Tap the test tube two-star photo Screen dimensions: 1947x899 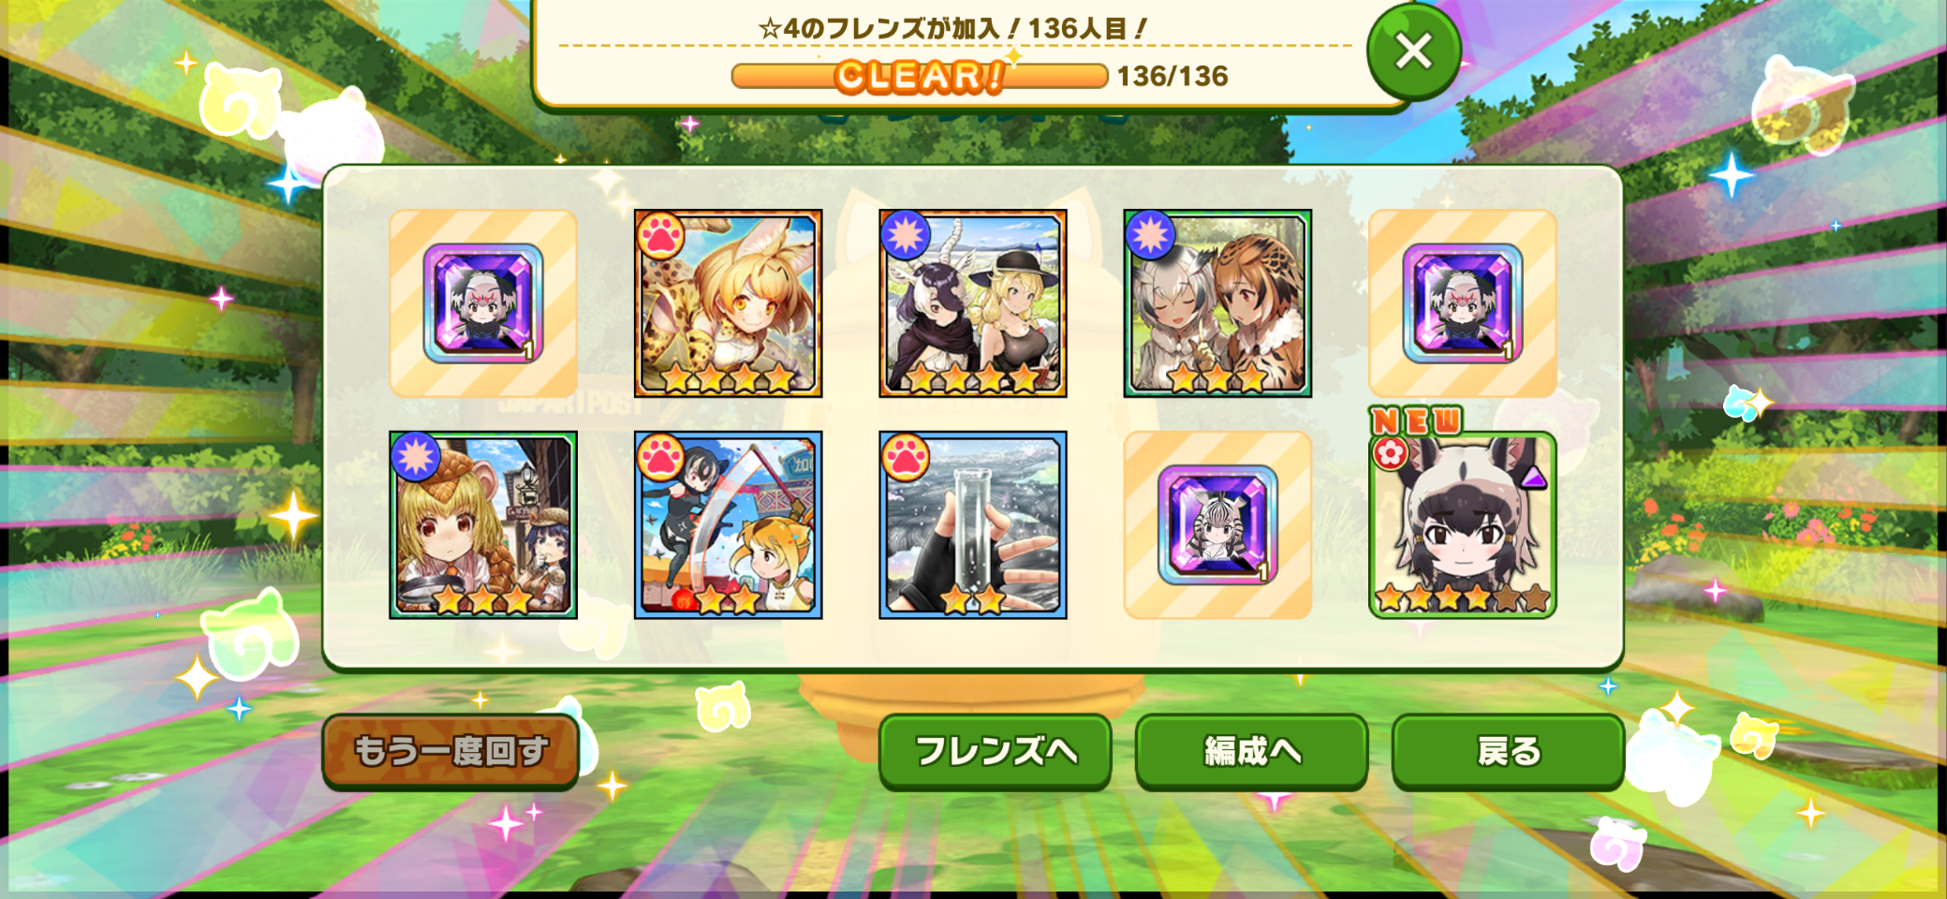973,524
